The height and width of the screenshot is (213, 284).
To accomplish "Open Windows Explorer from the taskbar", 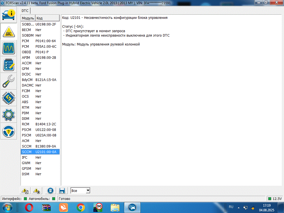I will [x=115, y=207].
